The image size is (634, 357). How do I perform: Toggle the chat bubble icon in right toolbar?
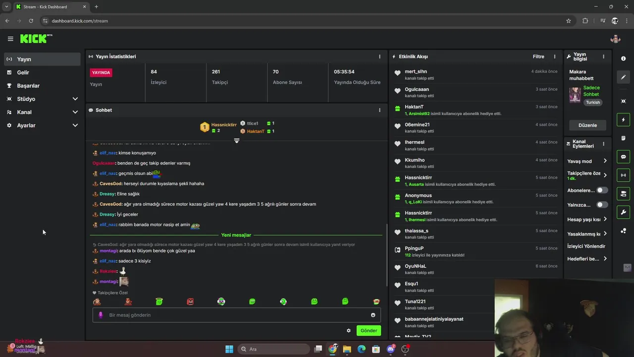click(623, 157)
